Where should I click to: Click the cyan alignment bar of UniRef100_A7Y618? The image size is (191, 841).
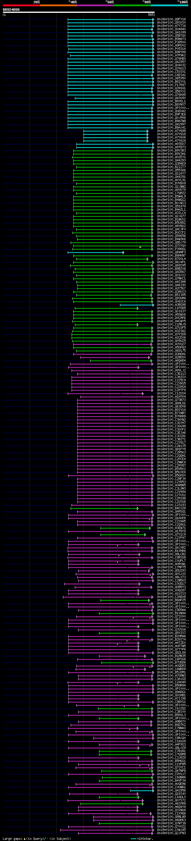tap(116, 134)
